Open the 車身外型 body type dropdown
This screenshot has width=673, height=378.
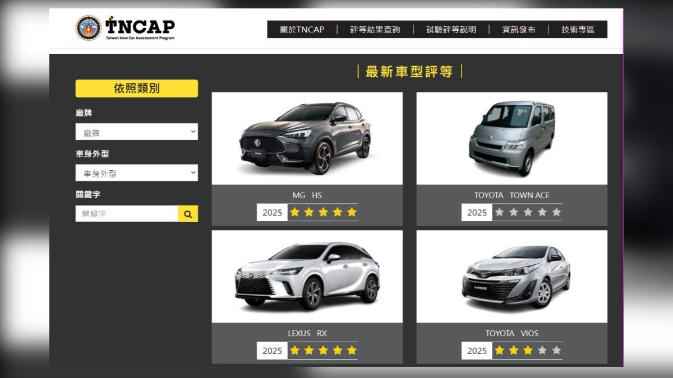(137, 173)
